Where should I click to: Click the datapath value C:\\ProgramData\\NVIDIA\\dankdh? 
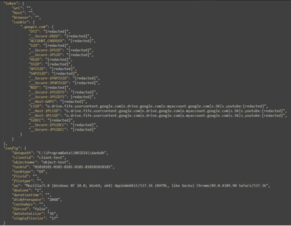point(72,153)
